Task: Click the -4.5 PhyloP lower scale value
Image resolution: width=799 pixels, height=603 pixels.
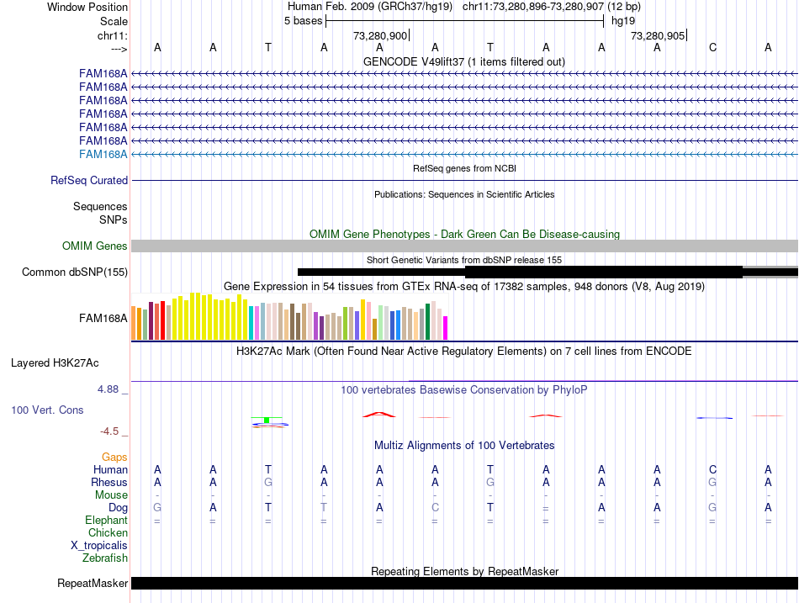Action: tap(109, 431)
